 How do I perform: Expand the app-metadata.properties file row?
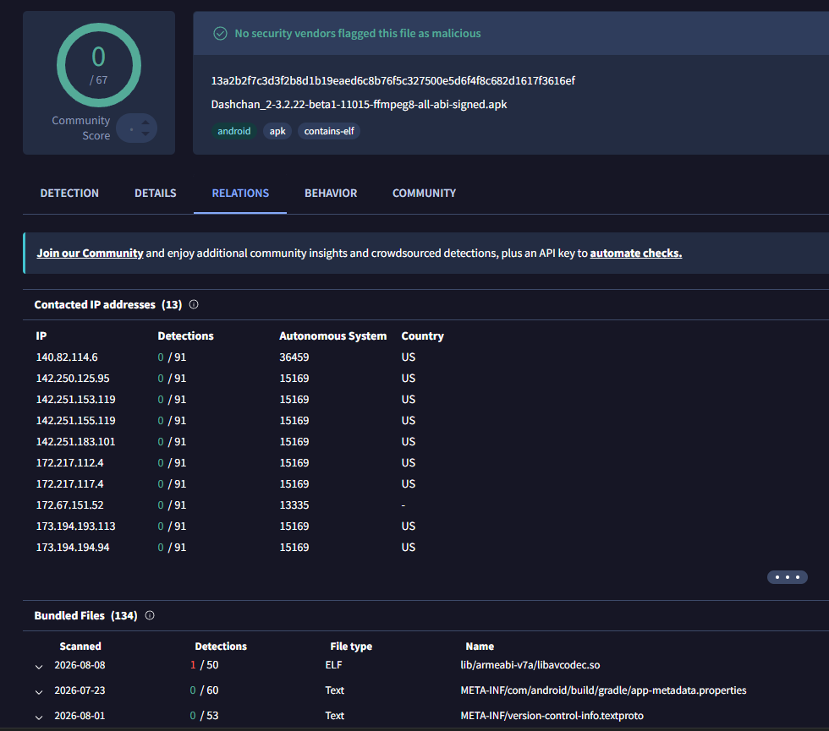coord(39,692)
